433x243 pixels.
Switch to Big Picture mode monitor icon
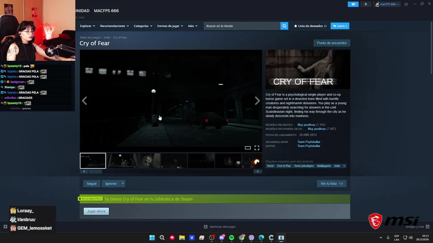coord(406,4)
